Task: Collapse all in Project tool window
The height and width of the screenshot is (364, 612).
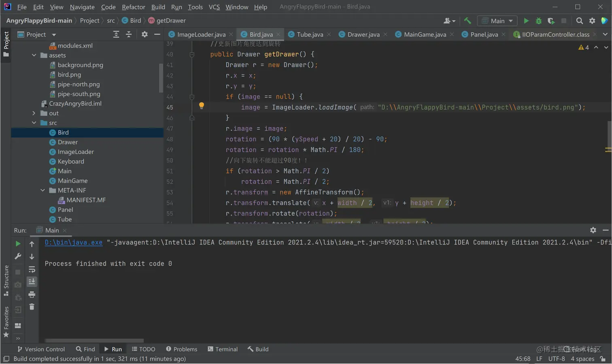Action: pyautogui.click(x=129, y=34)
